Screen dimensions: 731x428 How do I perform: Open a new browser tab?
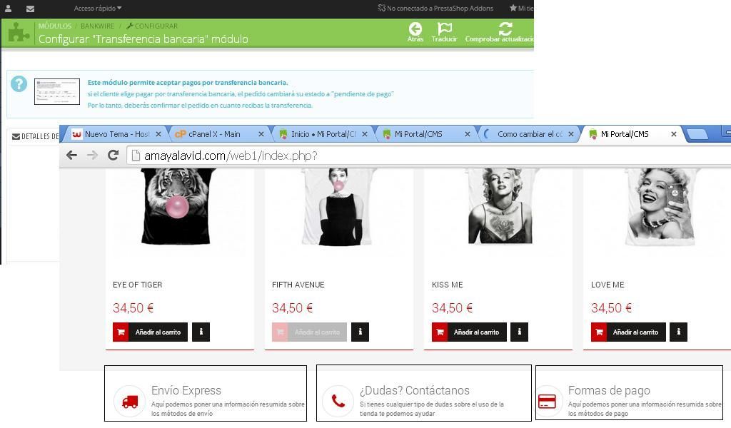point(698,134)
